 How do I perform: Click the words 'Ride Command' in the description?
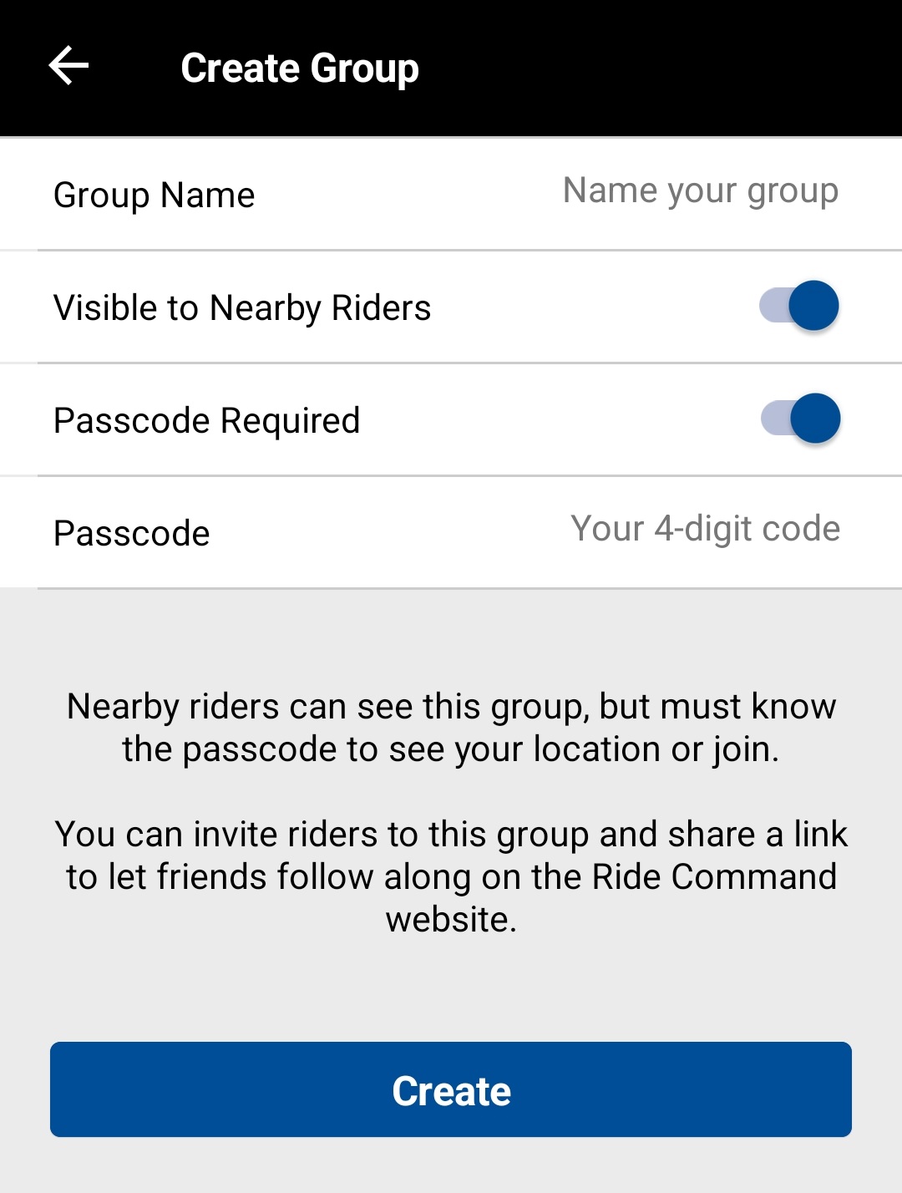click(714, 877)
